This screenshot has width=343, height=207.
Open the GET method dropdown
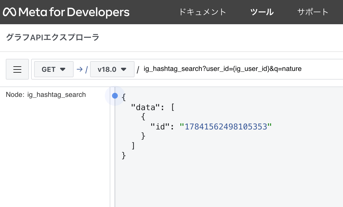(54, 69)
